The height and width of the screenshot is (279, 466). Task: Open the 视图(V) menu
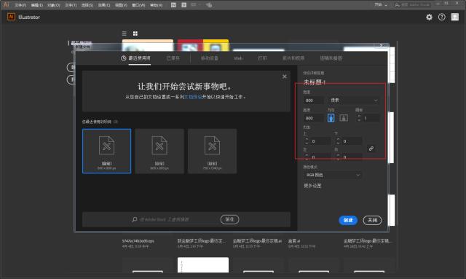point(121,5)
